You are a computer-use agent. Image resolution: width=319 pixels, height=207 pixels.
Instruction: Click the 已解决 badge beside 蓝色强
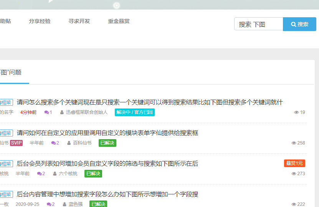[x=98, y=204]
